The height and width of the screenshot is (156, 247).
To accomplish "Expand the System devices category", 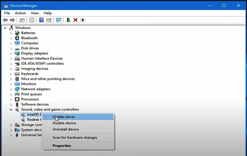I will (x=11, y=130).
